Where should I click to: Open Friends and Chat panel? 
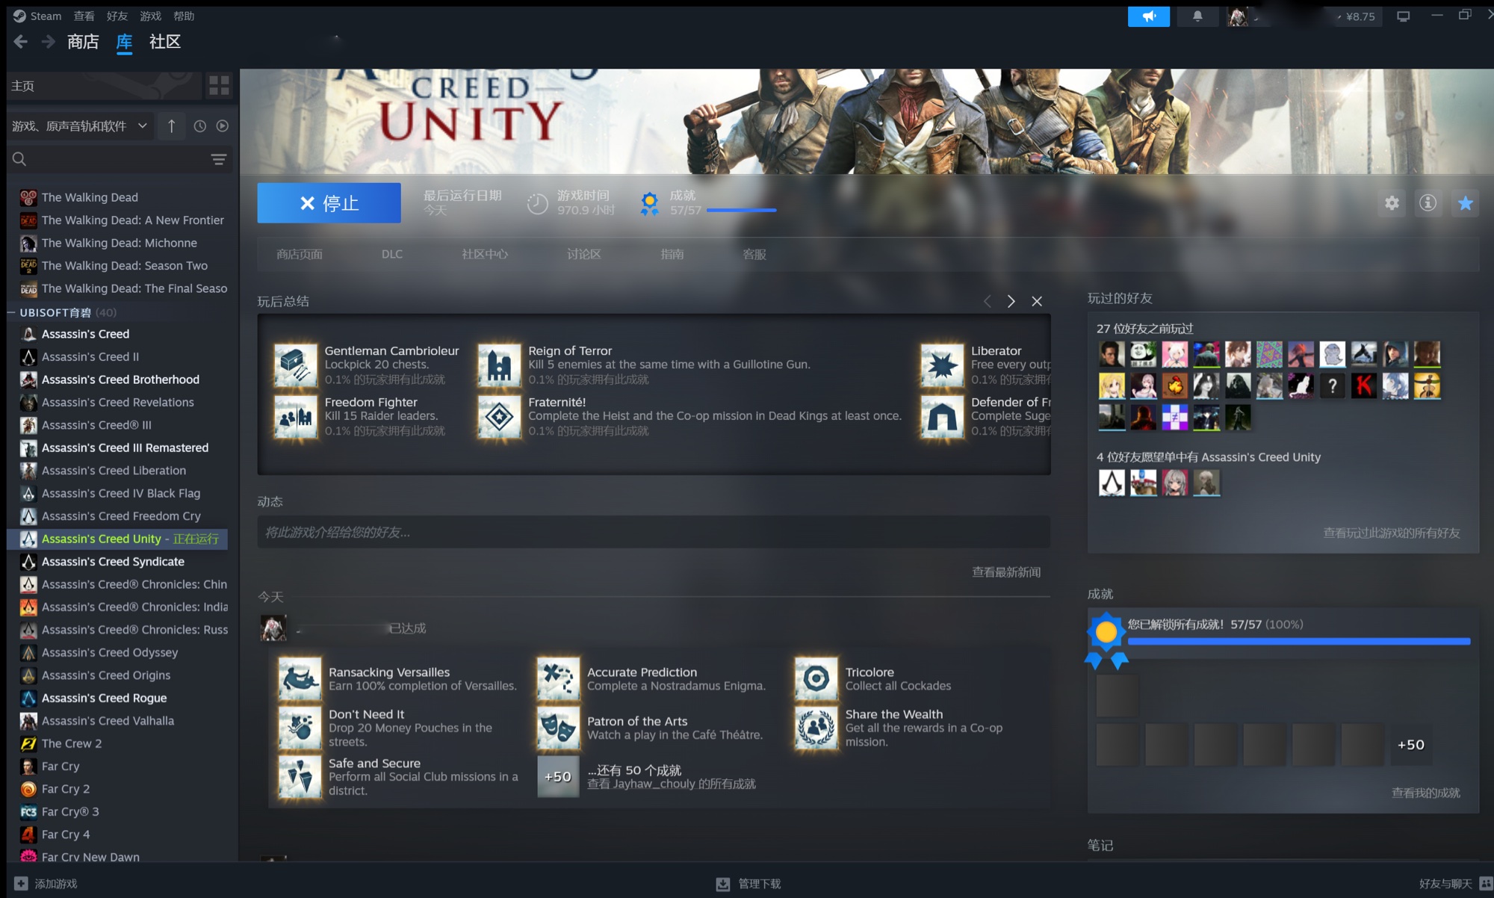tap(1455, 884)
